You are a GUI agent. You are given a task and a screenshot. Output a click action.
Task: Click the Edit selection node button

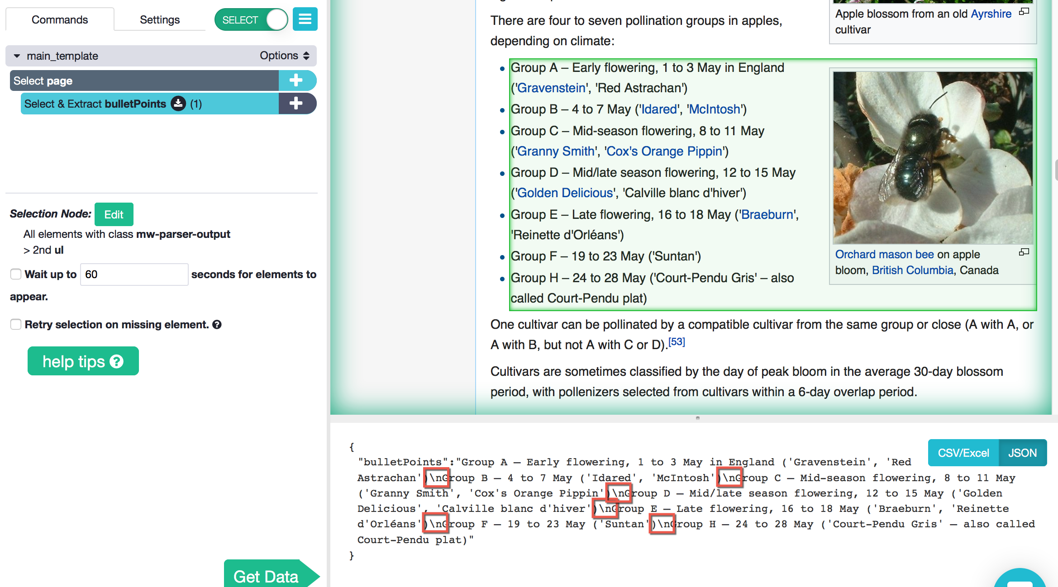point(114,214)
